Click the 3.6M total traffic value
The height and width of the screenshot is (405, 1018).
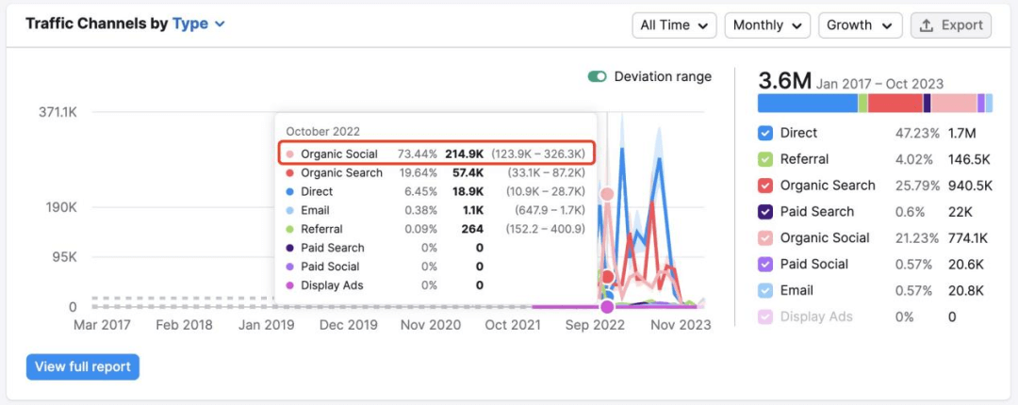click(x=784, y=81)
